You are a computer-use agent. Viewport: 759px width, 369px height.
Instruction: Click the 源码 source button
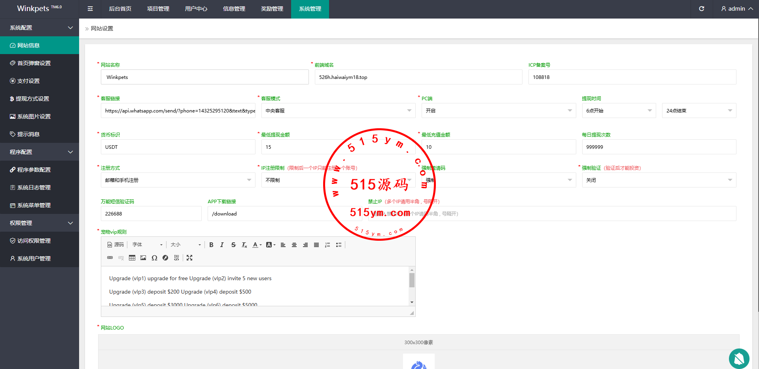[115, 245]
